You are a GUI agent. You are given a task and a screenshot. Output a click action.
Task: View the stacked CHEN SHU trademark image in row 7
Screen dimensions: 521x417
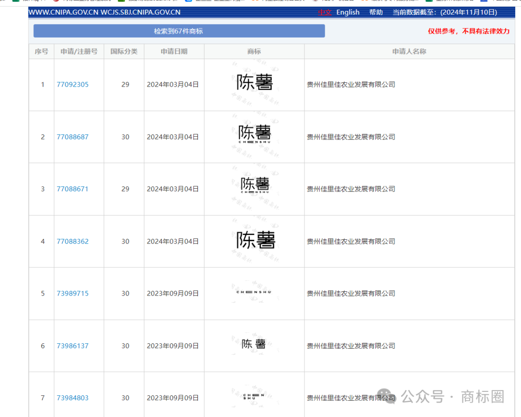click(254, 396)
